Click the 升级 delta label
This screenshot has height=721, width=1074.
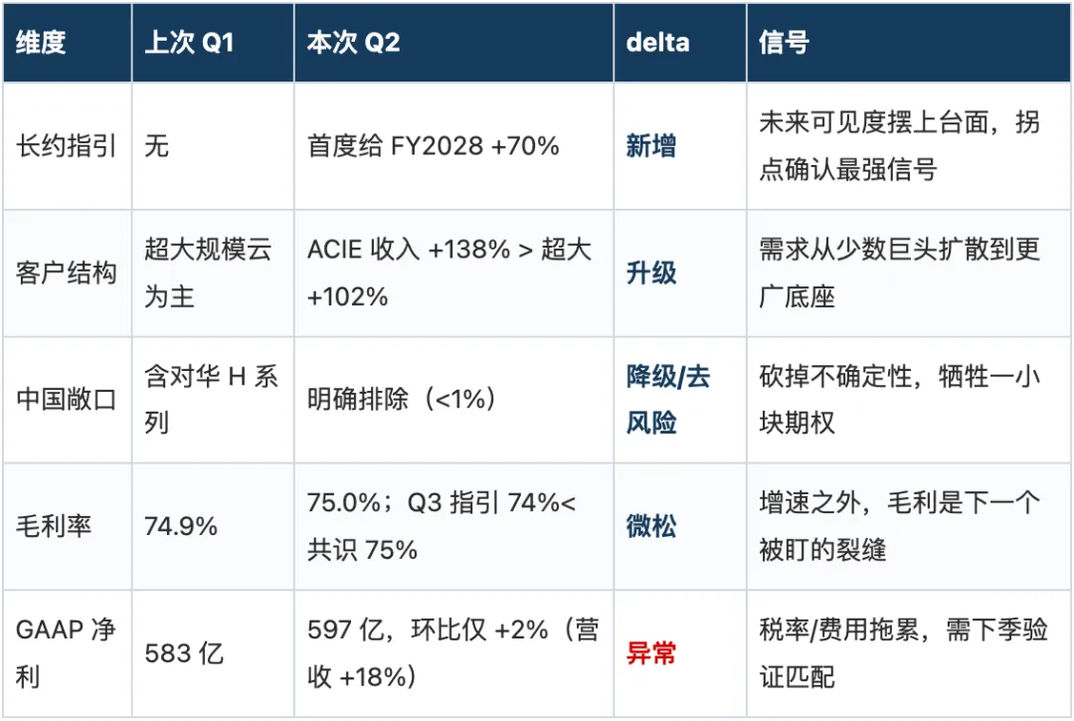(x=650, y=272)
